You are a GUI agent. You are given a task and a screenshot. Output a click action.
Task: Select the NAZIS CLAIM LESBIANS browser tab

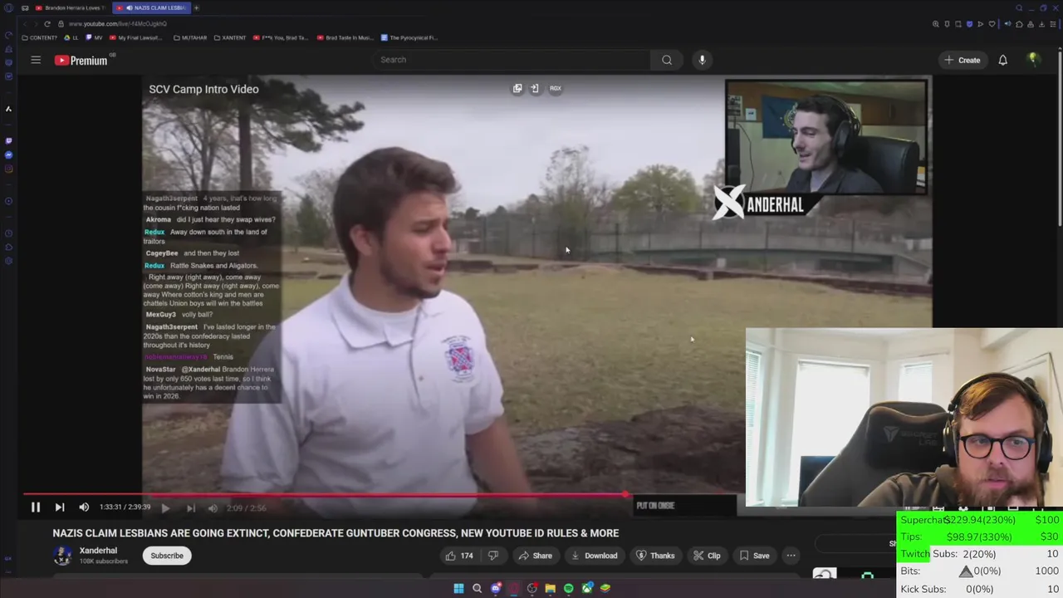[153, 7]
